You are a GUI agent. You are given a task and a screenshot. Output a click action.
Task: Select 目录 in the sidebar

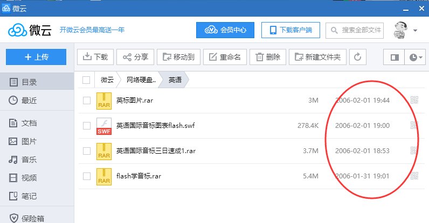click(37, 82)
